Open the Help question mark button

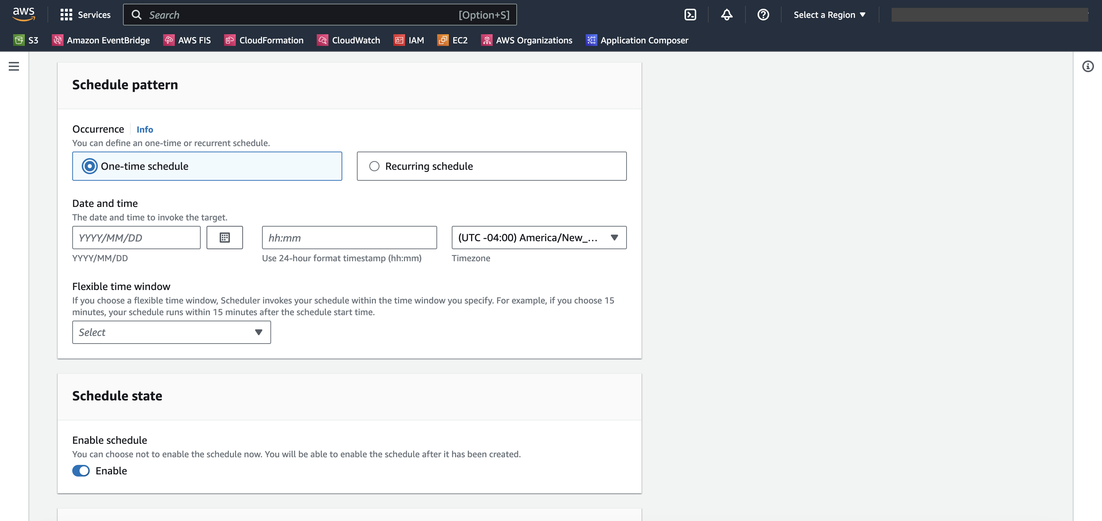[x=763, y=15]
